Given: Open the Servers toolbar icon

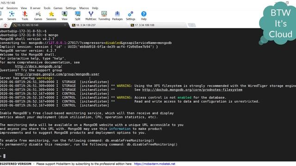Looking at the screenshot, I should (x=12, y=16).
